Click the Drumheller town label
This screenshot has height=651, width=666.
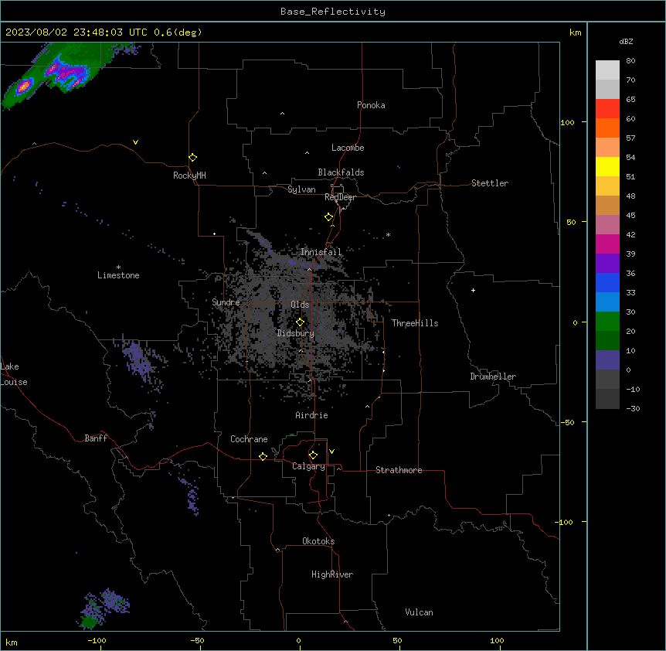493,377
